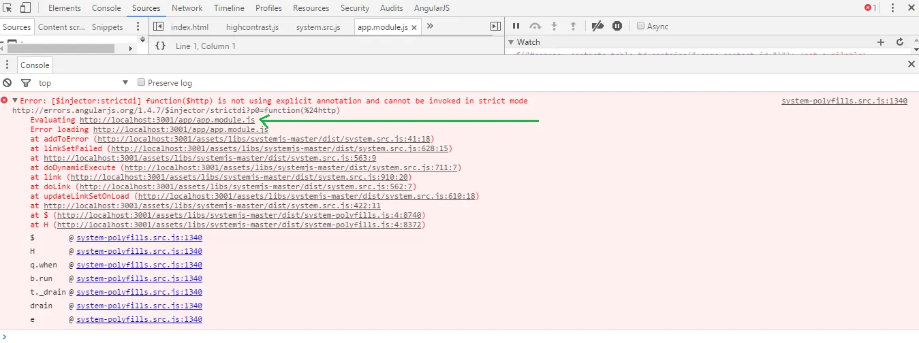Open source link beside t._drain

coord(139,292)
